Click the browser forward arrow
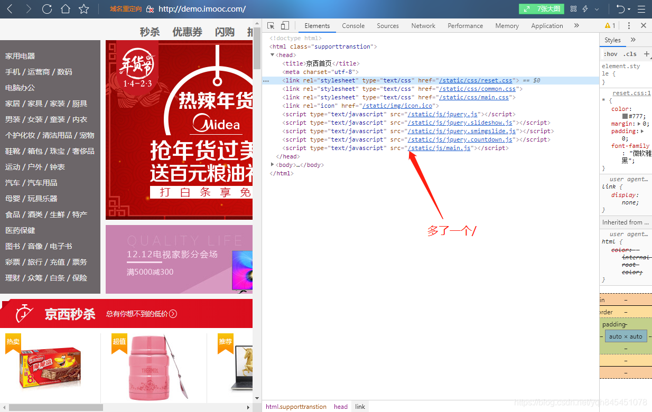This screenshot has height=412, width=652. click(x=29, y=9)
